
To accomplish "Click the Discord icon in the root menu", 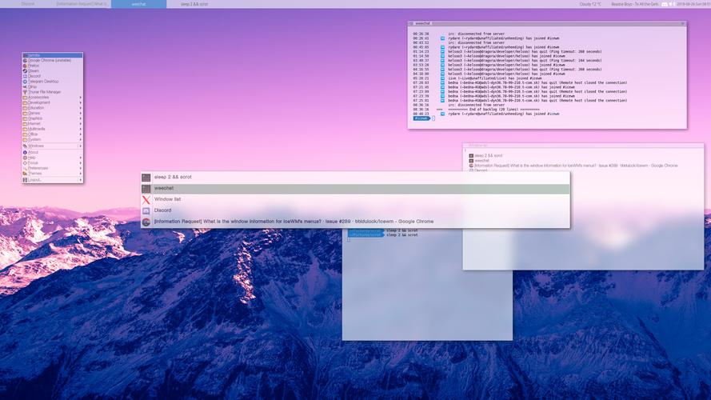I will click(25, 76).
